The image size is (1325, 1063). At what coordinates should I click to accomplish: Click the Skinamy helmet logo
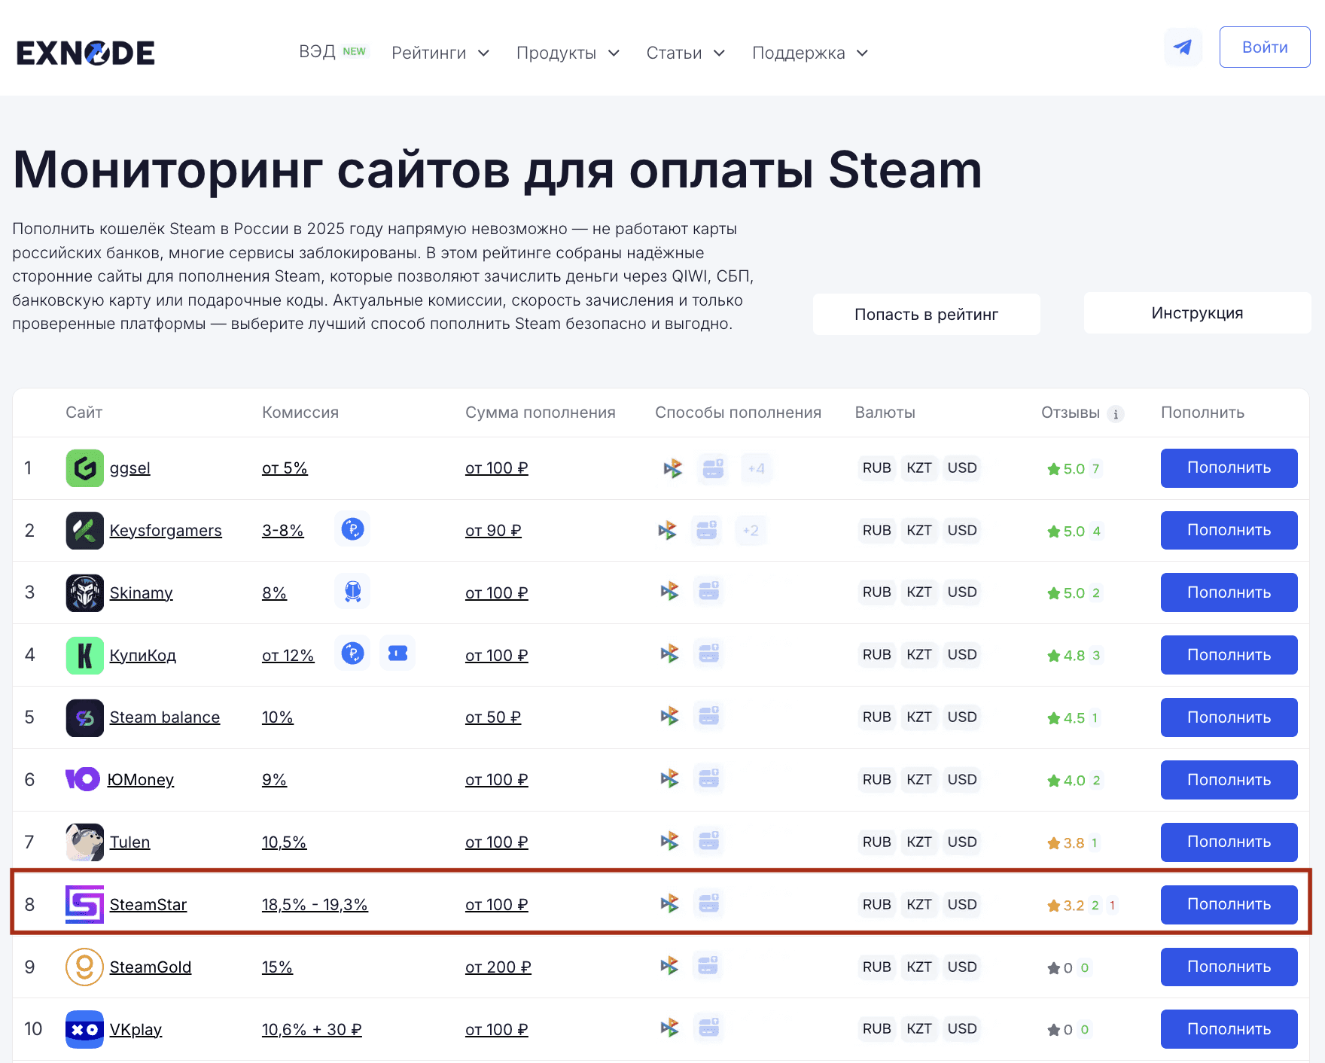[x=84, y=593]
